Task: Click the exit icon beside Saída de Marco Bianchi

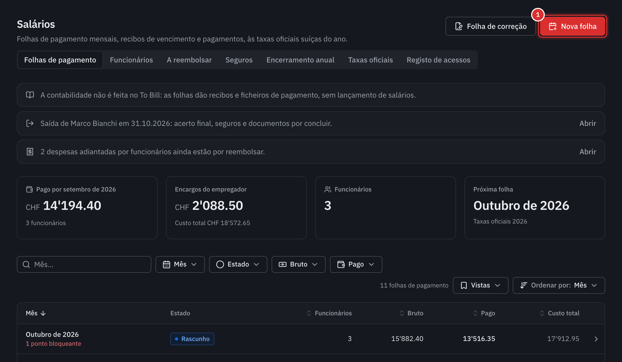Action: pos(30,123)
